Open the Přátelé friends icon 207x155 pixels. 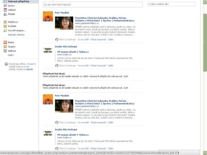(5, 14)
